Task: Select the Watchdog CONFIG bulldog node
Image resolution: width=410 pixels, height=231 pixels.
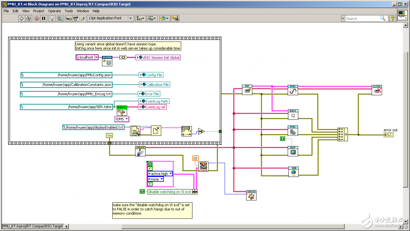Action: [203, 167]
